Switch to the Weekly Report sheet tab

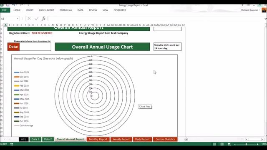(x=121, y=139)
